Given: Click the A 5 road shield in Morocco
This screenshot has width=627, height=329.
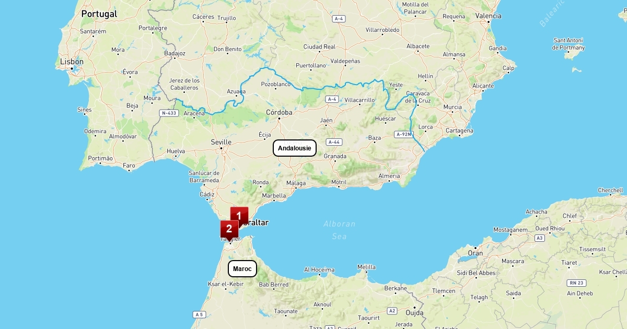Looking at the screenshot, I should coord(198,314).
